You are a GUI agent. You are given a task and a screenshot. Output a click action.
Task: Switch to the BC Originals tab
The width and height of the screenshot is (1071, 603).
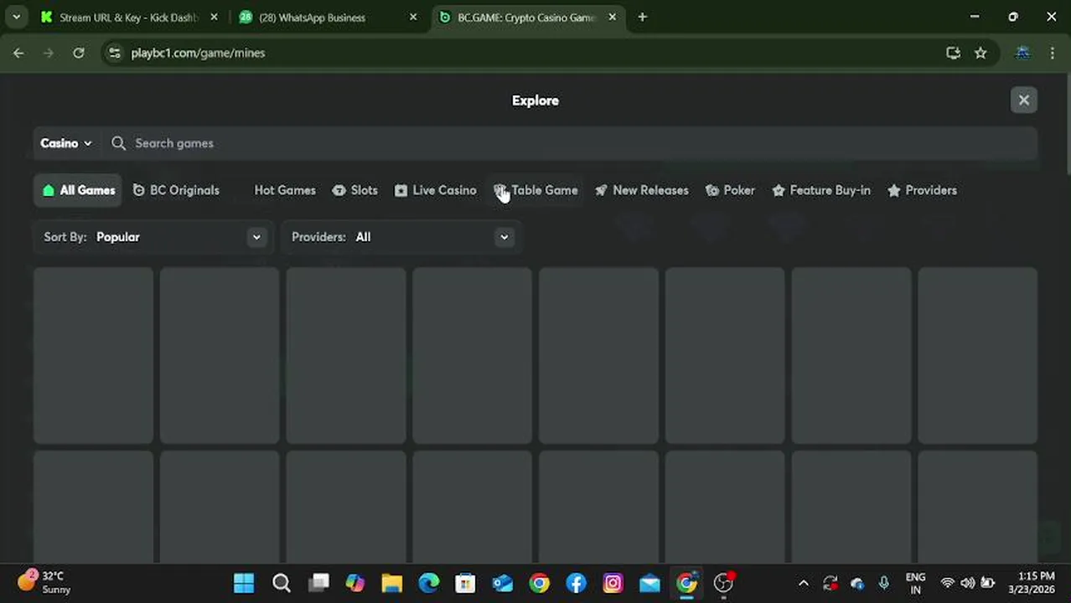(x=176, y=190)
